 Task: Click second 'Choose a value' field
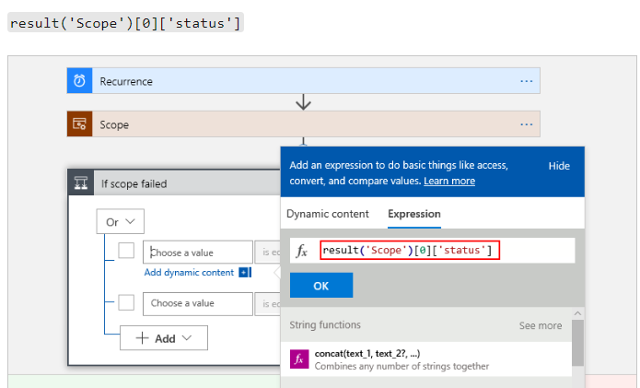click(198, 304)
